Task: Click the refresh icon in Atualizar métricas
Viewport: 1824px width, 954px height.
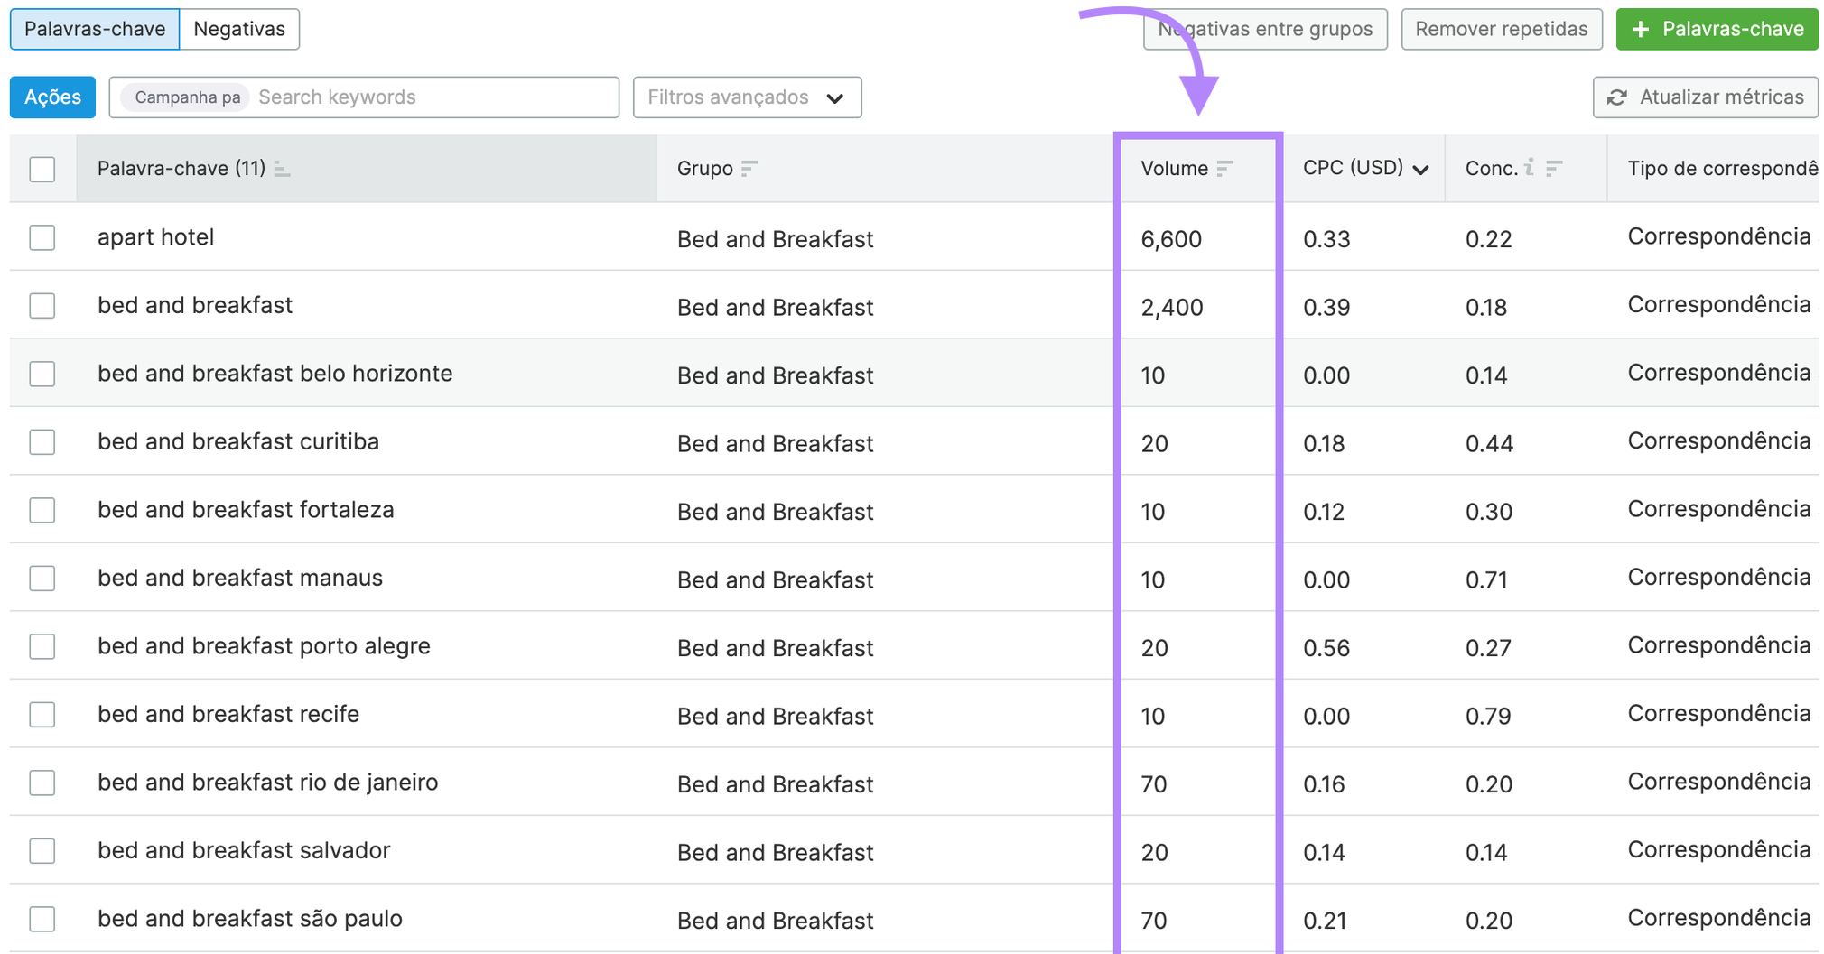Action: click(1617, 97)
